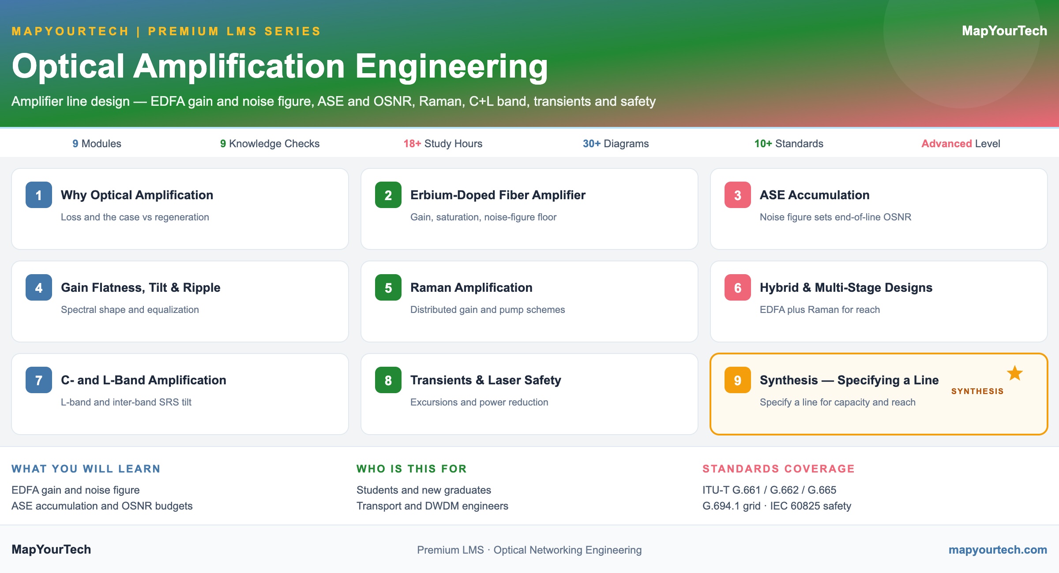1059x573 pixels.
Task: Click the mapyourtech.com footer link
Action: [998, 550]
